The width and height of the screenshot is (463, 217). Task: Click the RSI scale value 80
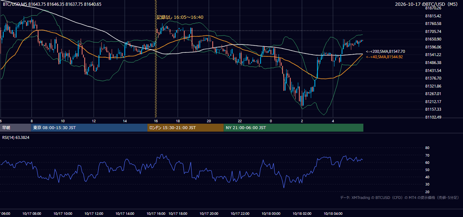427,148
